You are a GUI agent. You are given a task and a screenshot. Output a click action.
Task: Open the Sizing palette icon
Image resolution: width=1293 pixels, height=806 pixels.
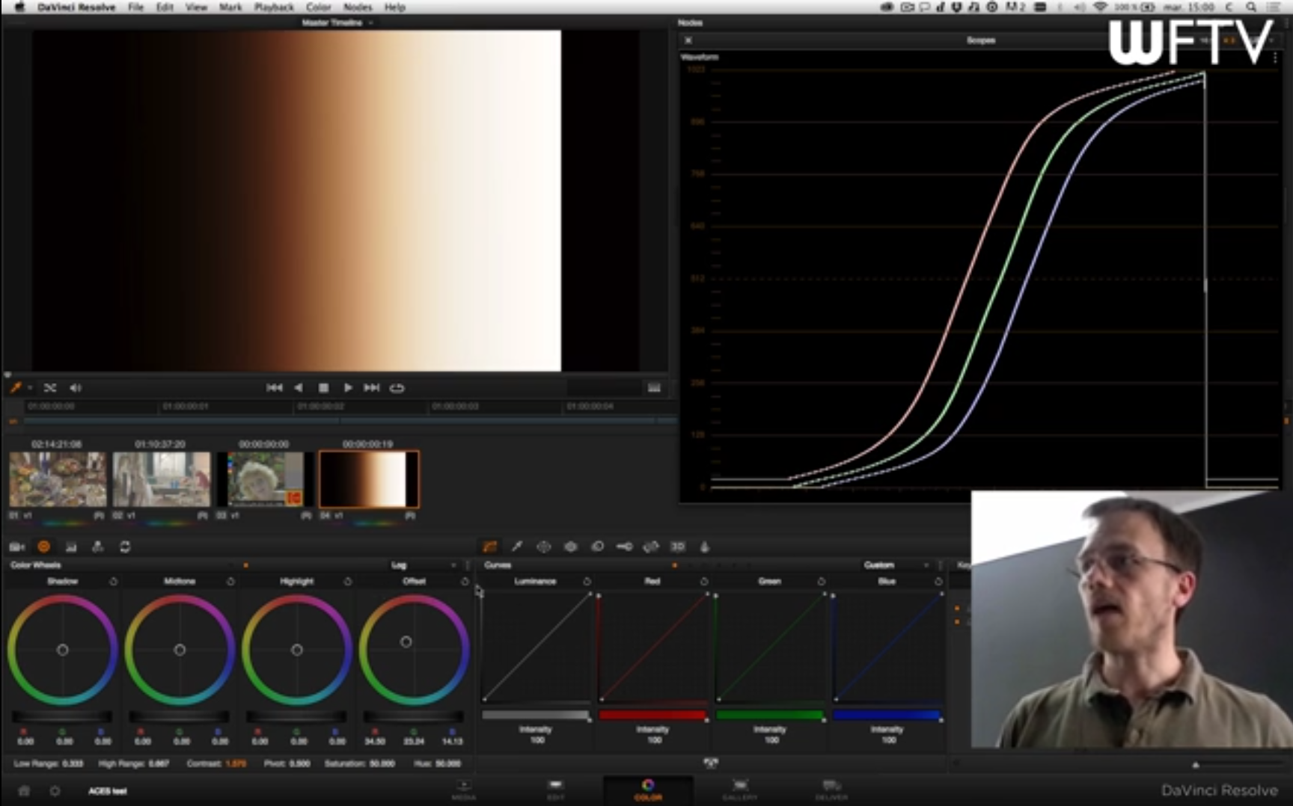[651, 547]
